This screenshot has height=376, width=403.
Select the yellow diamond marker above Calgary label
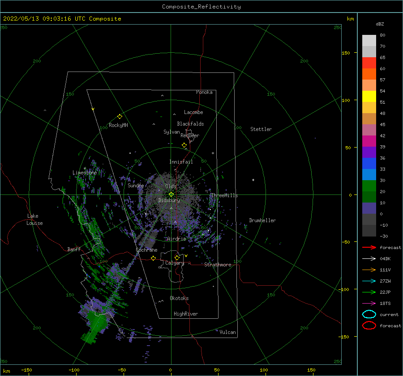pos(177,258)
